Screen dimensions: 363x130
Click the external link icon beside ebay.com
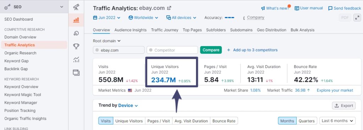click(x=169, y=8)
